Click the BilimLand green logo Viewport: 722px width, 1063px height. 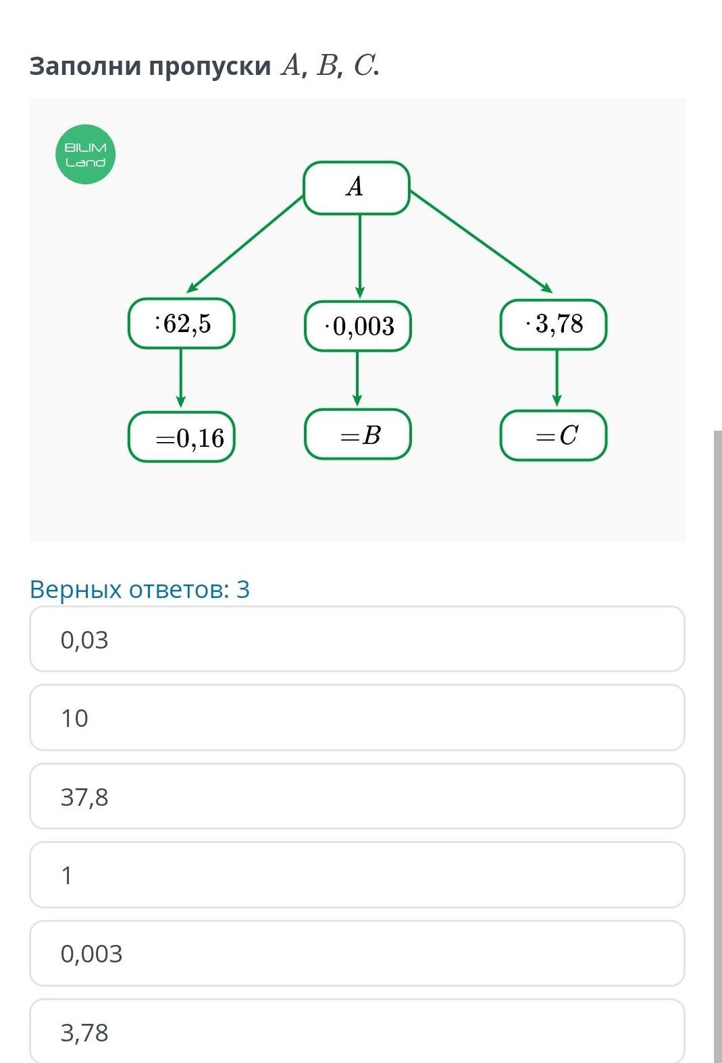85,155
